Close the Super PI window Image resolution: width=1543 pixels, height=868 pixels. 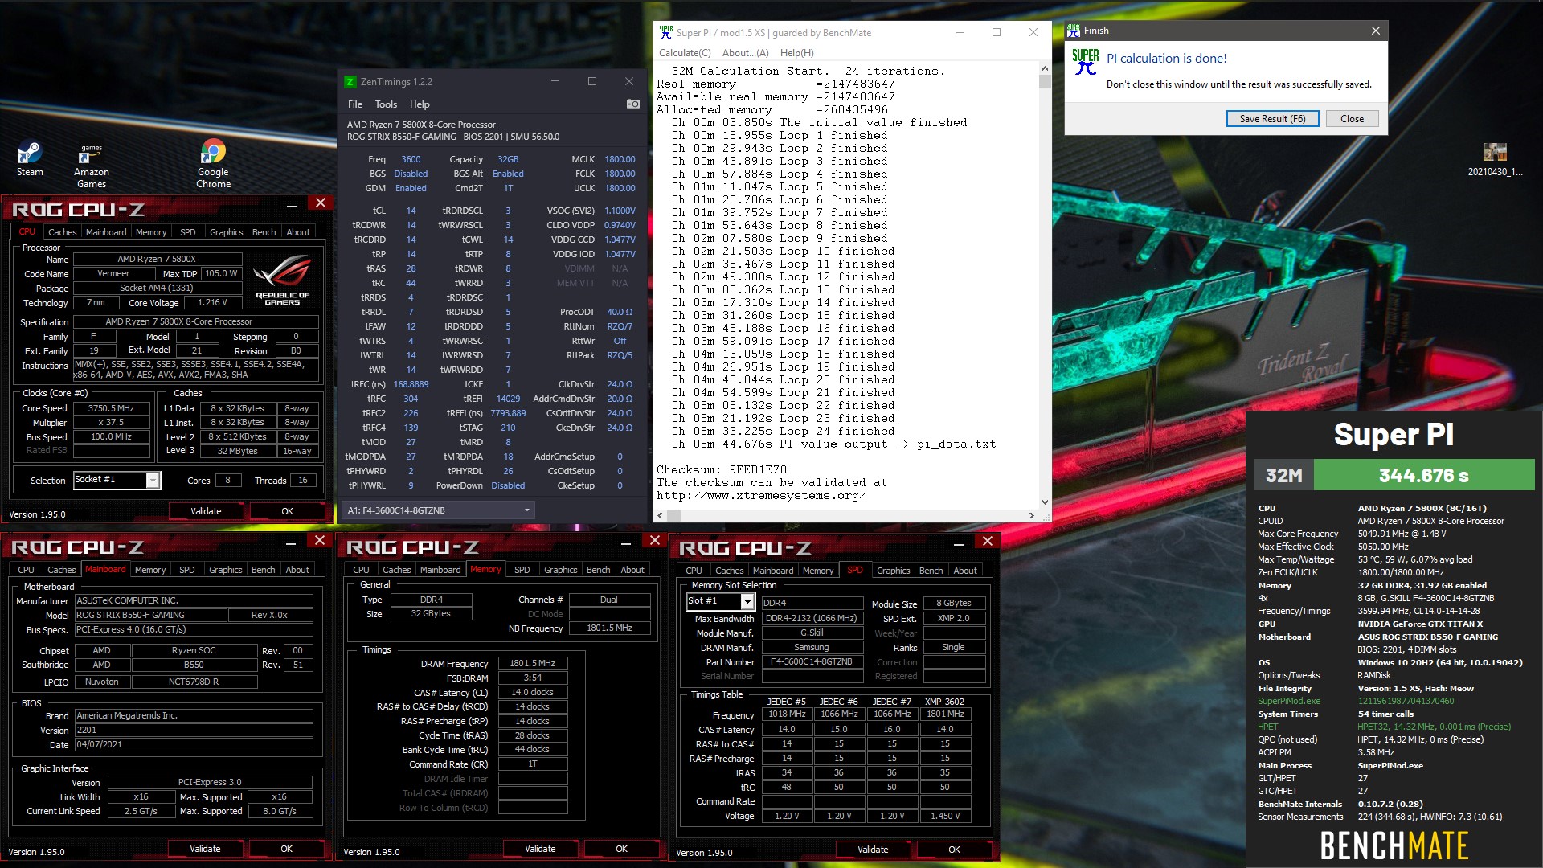tap(1033, 32)
